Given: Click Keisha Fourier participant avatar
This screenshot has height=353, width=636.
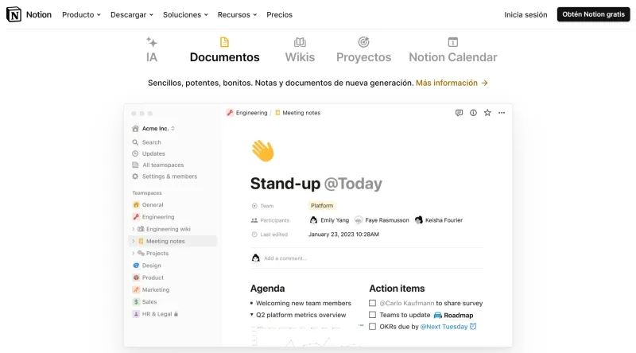Looking at the screenshot, I should tap(419, 220).
